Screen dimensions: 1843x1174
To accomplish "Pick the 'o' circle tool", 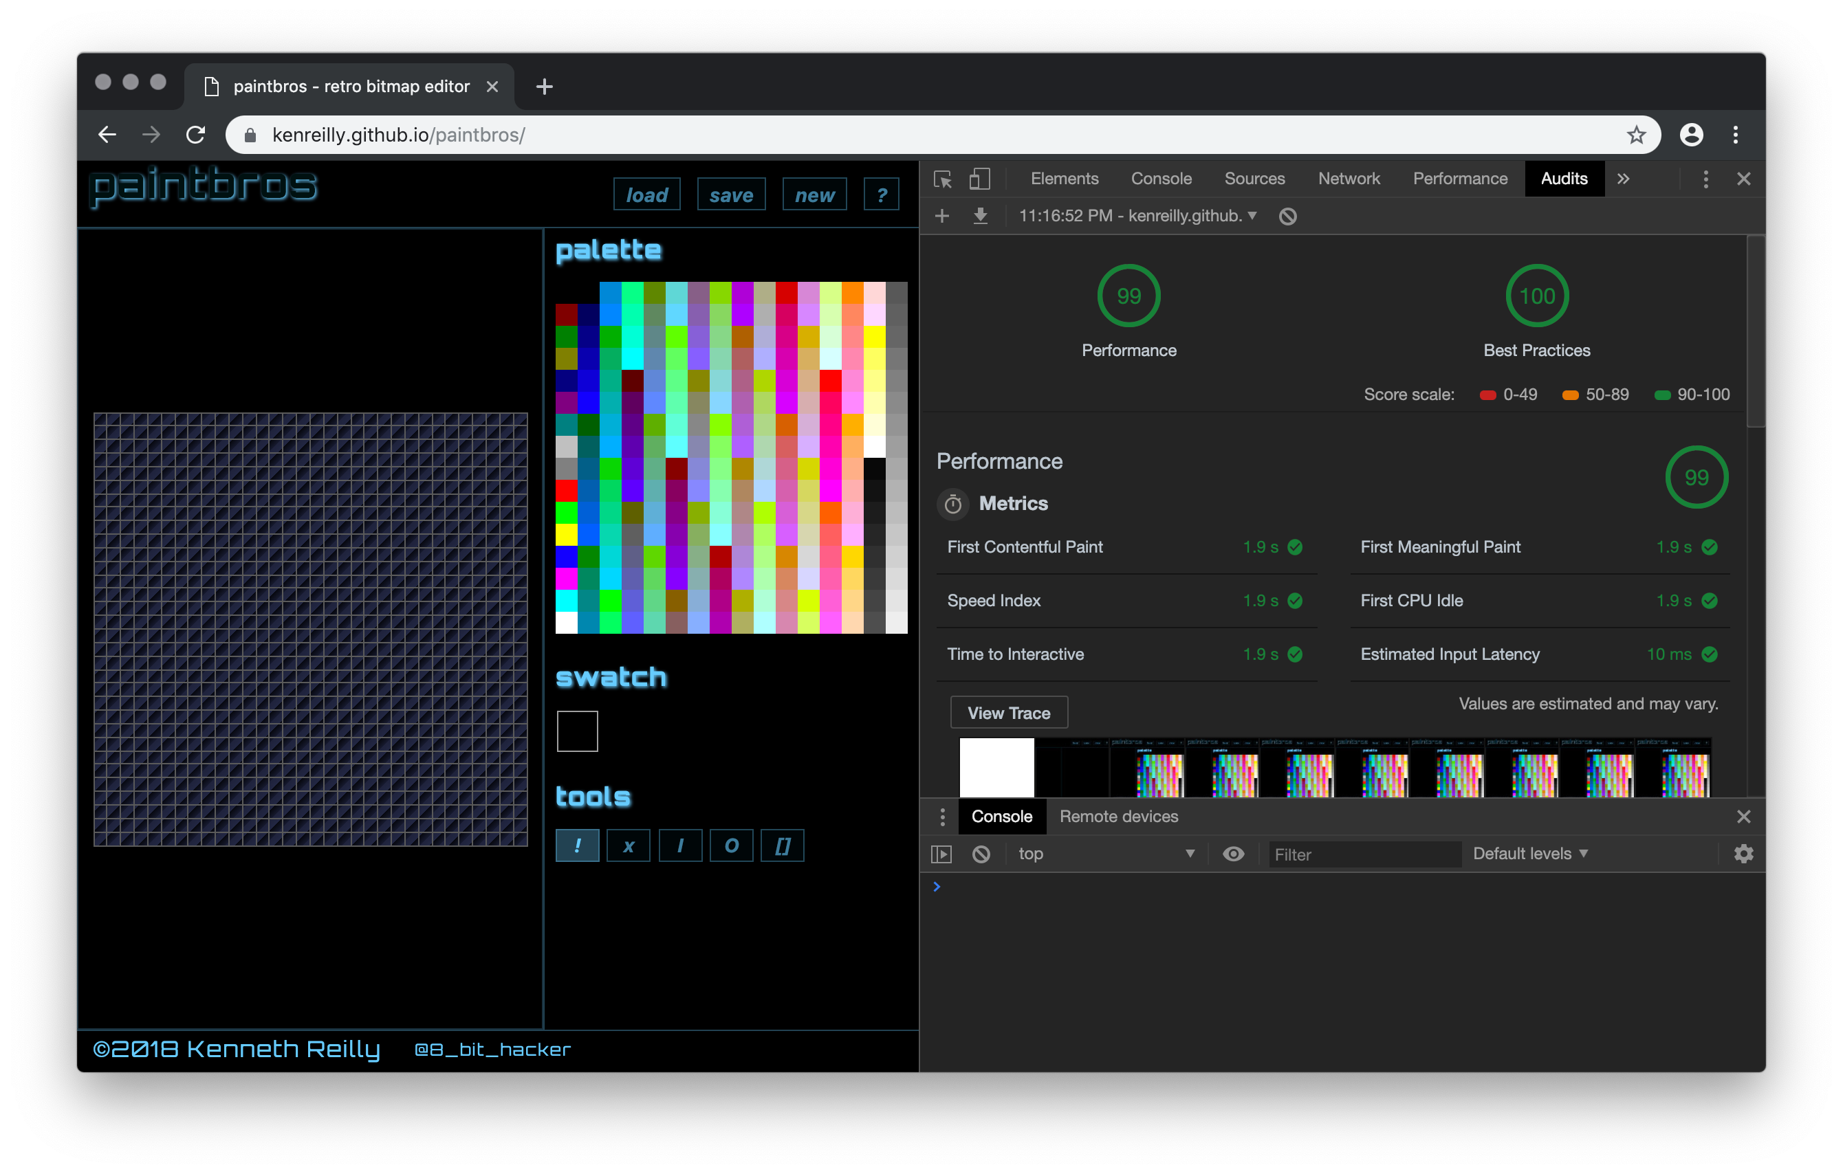I will [x=731, y=845].
